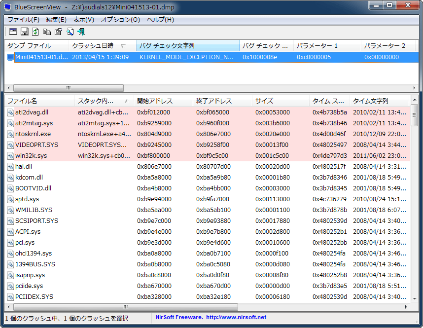Click the file icon beside kdcom.dll

coord(10,178)
